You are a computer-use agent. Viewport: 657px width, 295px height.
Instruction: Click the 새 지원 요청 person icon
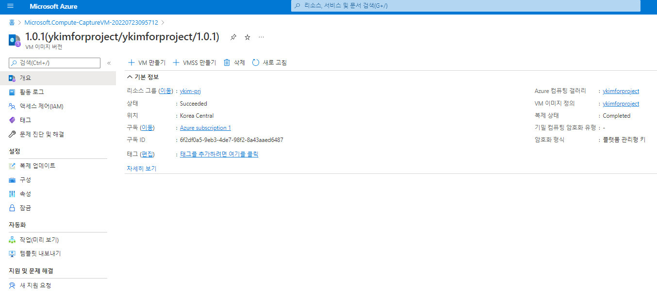coord(12,285)
